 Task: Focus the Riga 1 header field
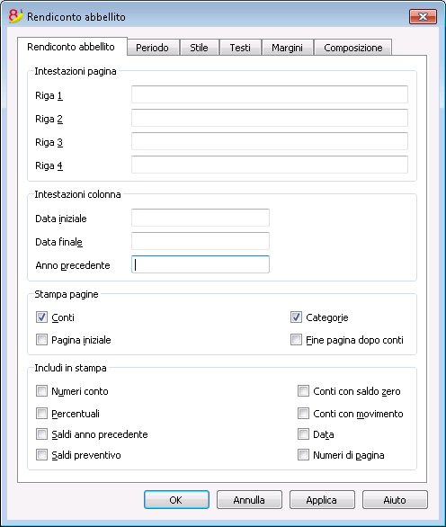270,94
